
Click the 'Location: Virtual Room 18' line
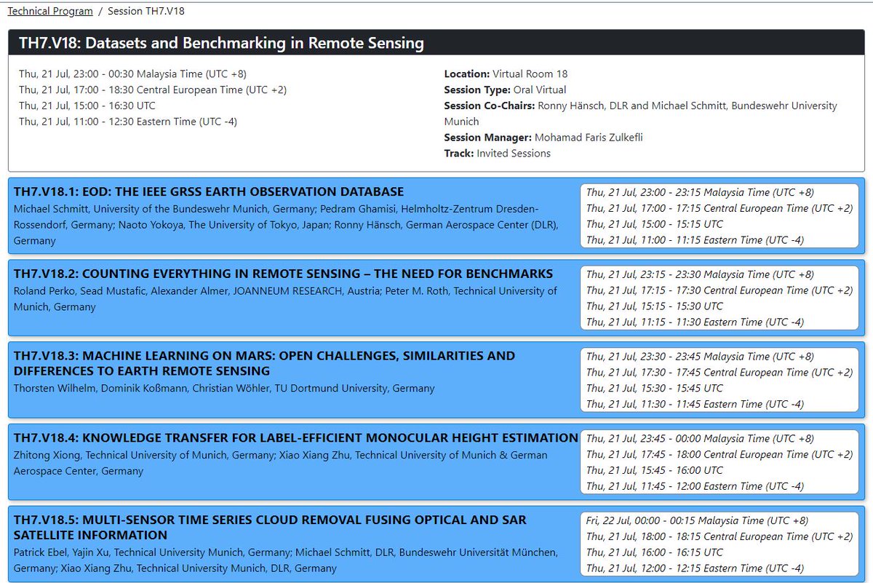[506, 74]
